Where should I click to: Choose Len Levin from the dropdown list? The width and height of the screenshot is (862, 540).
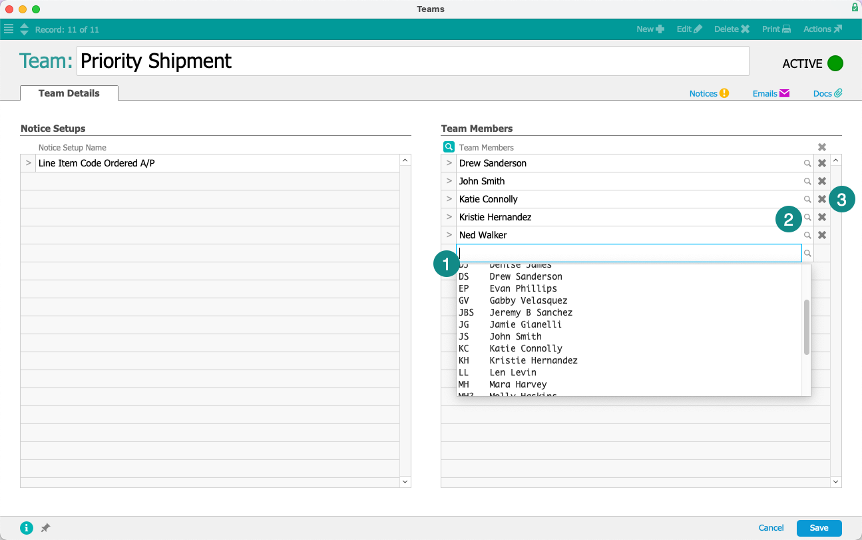[629, 372]
